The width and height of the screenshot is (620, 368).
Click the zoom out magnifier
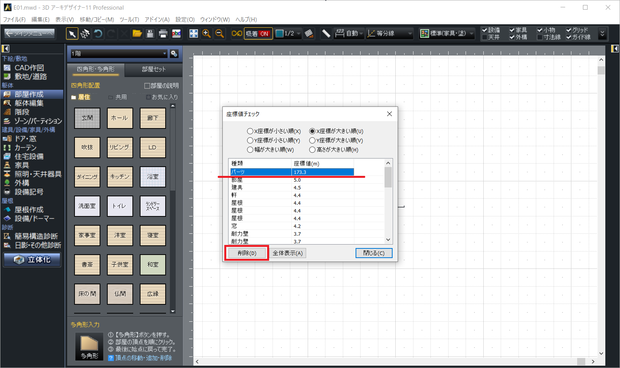(220, 34)
